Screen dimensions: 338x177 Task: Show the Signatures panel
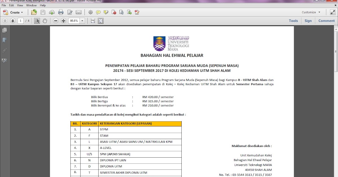tap(4, 60)
